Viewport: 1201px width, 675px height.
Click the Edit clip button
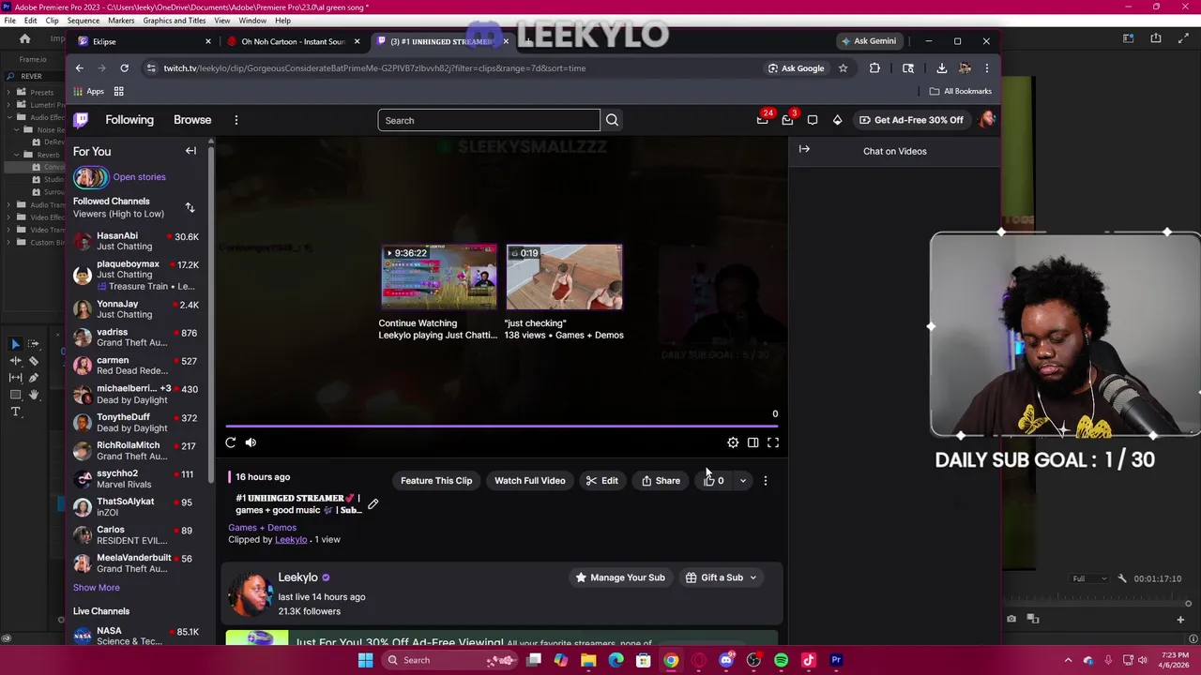point(602,481)
